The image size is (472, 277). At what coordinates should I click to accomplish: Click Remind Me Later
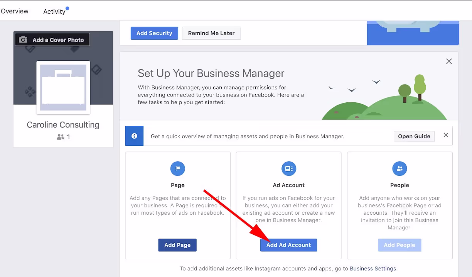(211, 33)
